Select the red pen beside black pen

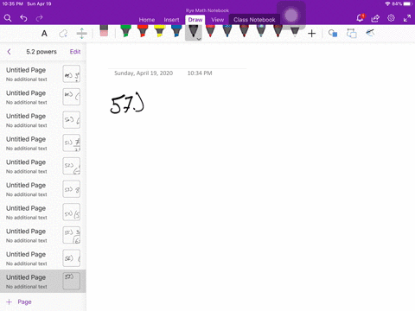tap(210, 31)
